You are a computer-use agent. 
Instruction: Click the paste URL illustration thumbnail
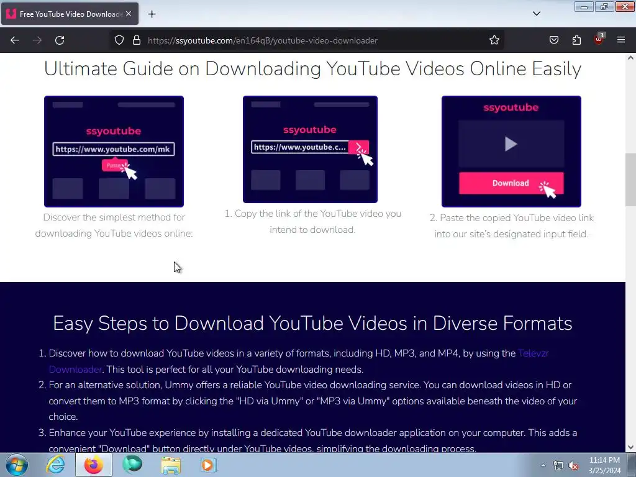point(114,152)
